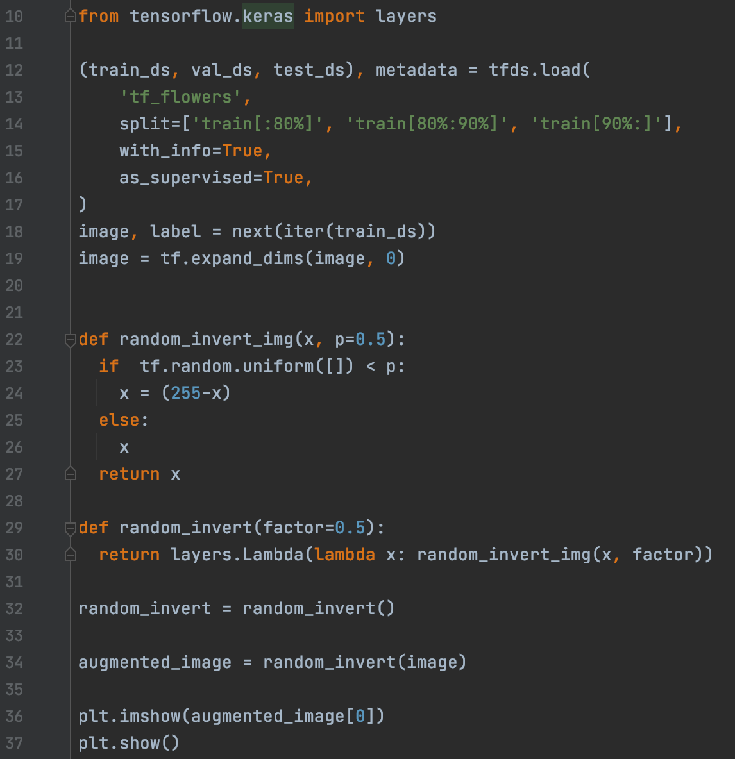The image size is (735, 759).
Task: Click the word 'tensorflow' in the import line
Action: point(181,17)
